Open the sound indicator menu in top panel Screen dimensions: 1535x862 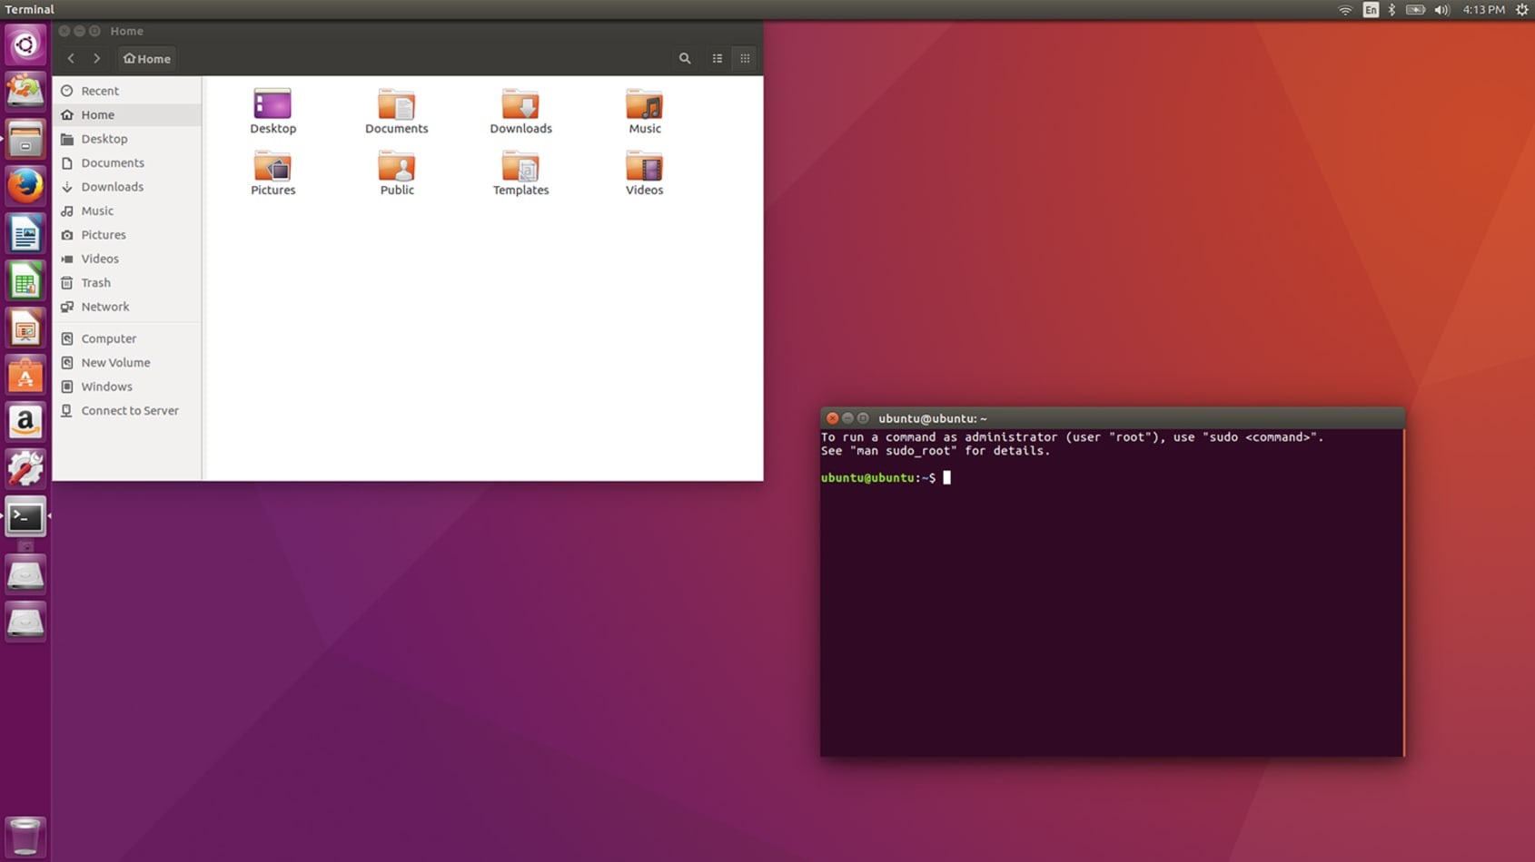pos(1441,10)
